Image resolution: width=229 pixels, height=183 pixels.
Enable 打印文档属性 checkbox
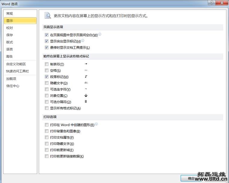(x=47, y=138)
